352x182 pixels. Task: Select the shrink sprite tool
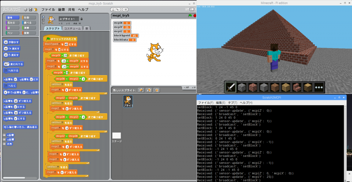pos(126,9)
